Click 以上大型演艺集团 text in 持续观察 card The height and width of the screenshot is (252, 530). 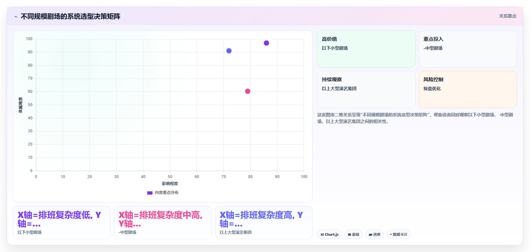point(339,89)
